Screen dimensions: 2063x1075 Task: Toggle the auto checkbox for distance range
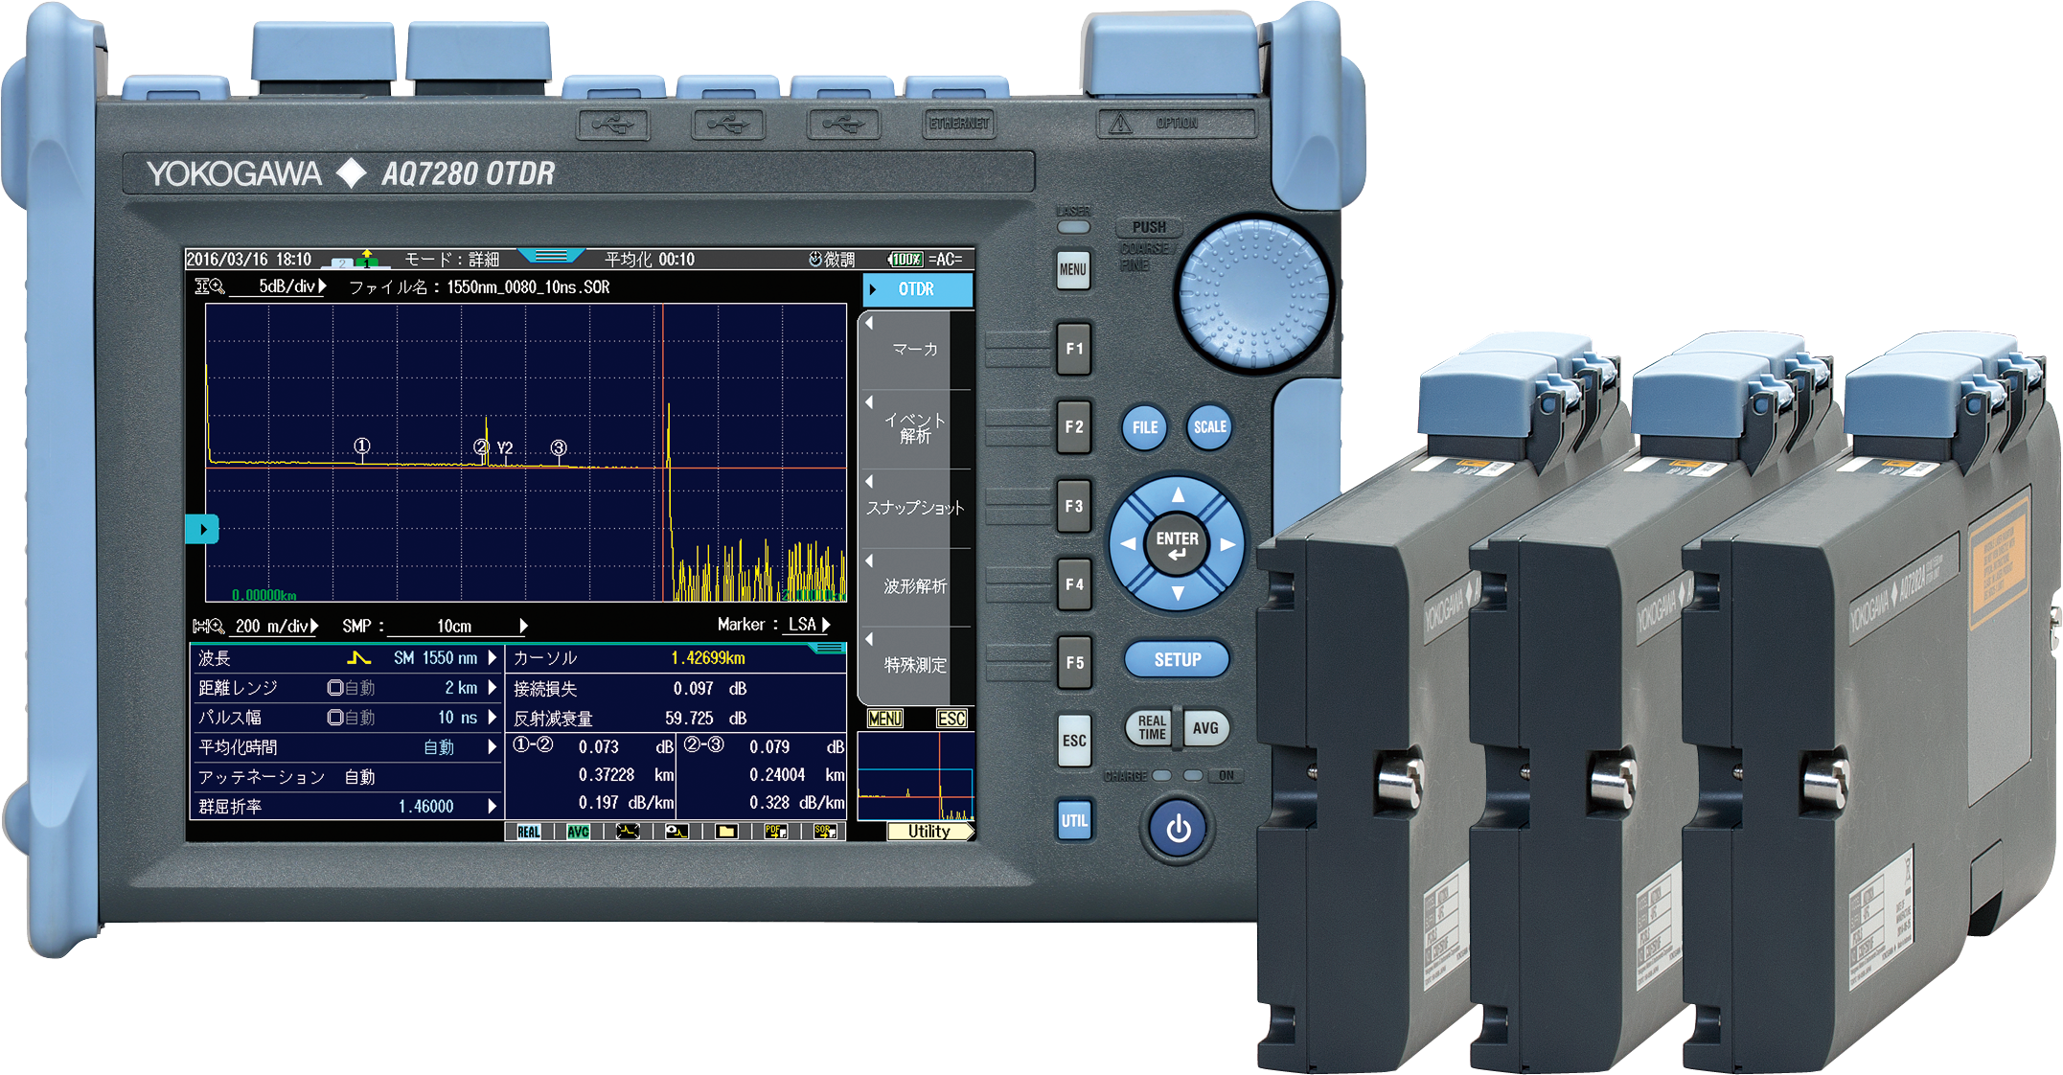(x=335, y=688)
